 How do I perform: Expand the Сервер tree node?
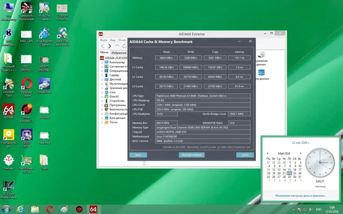(102, 75)
